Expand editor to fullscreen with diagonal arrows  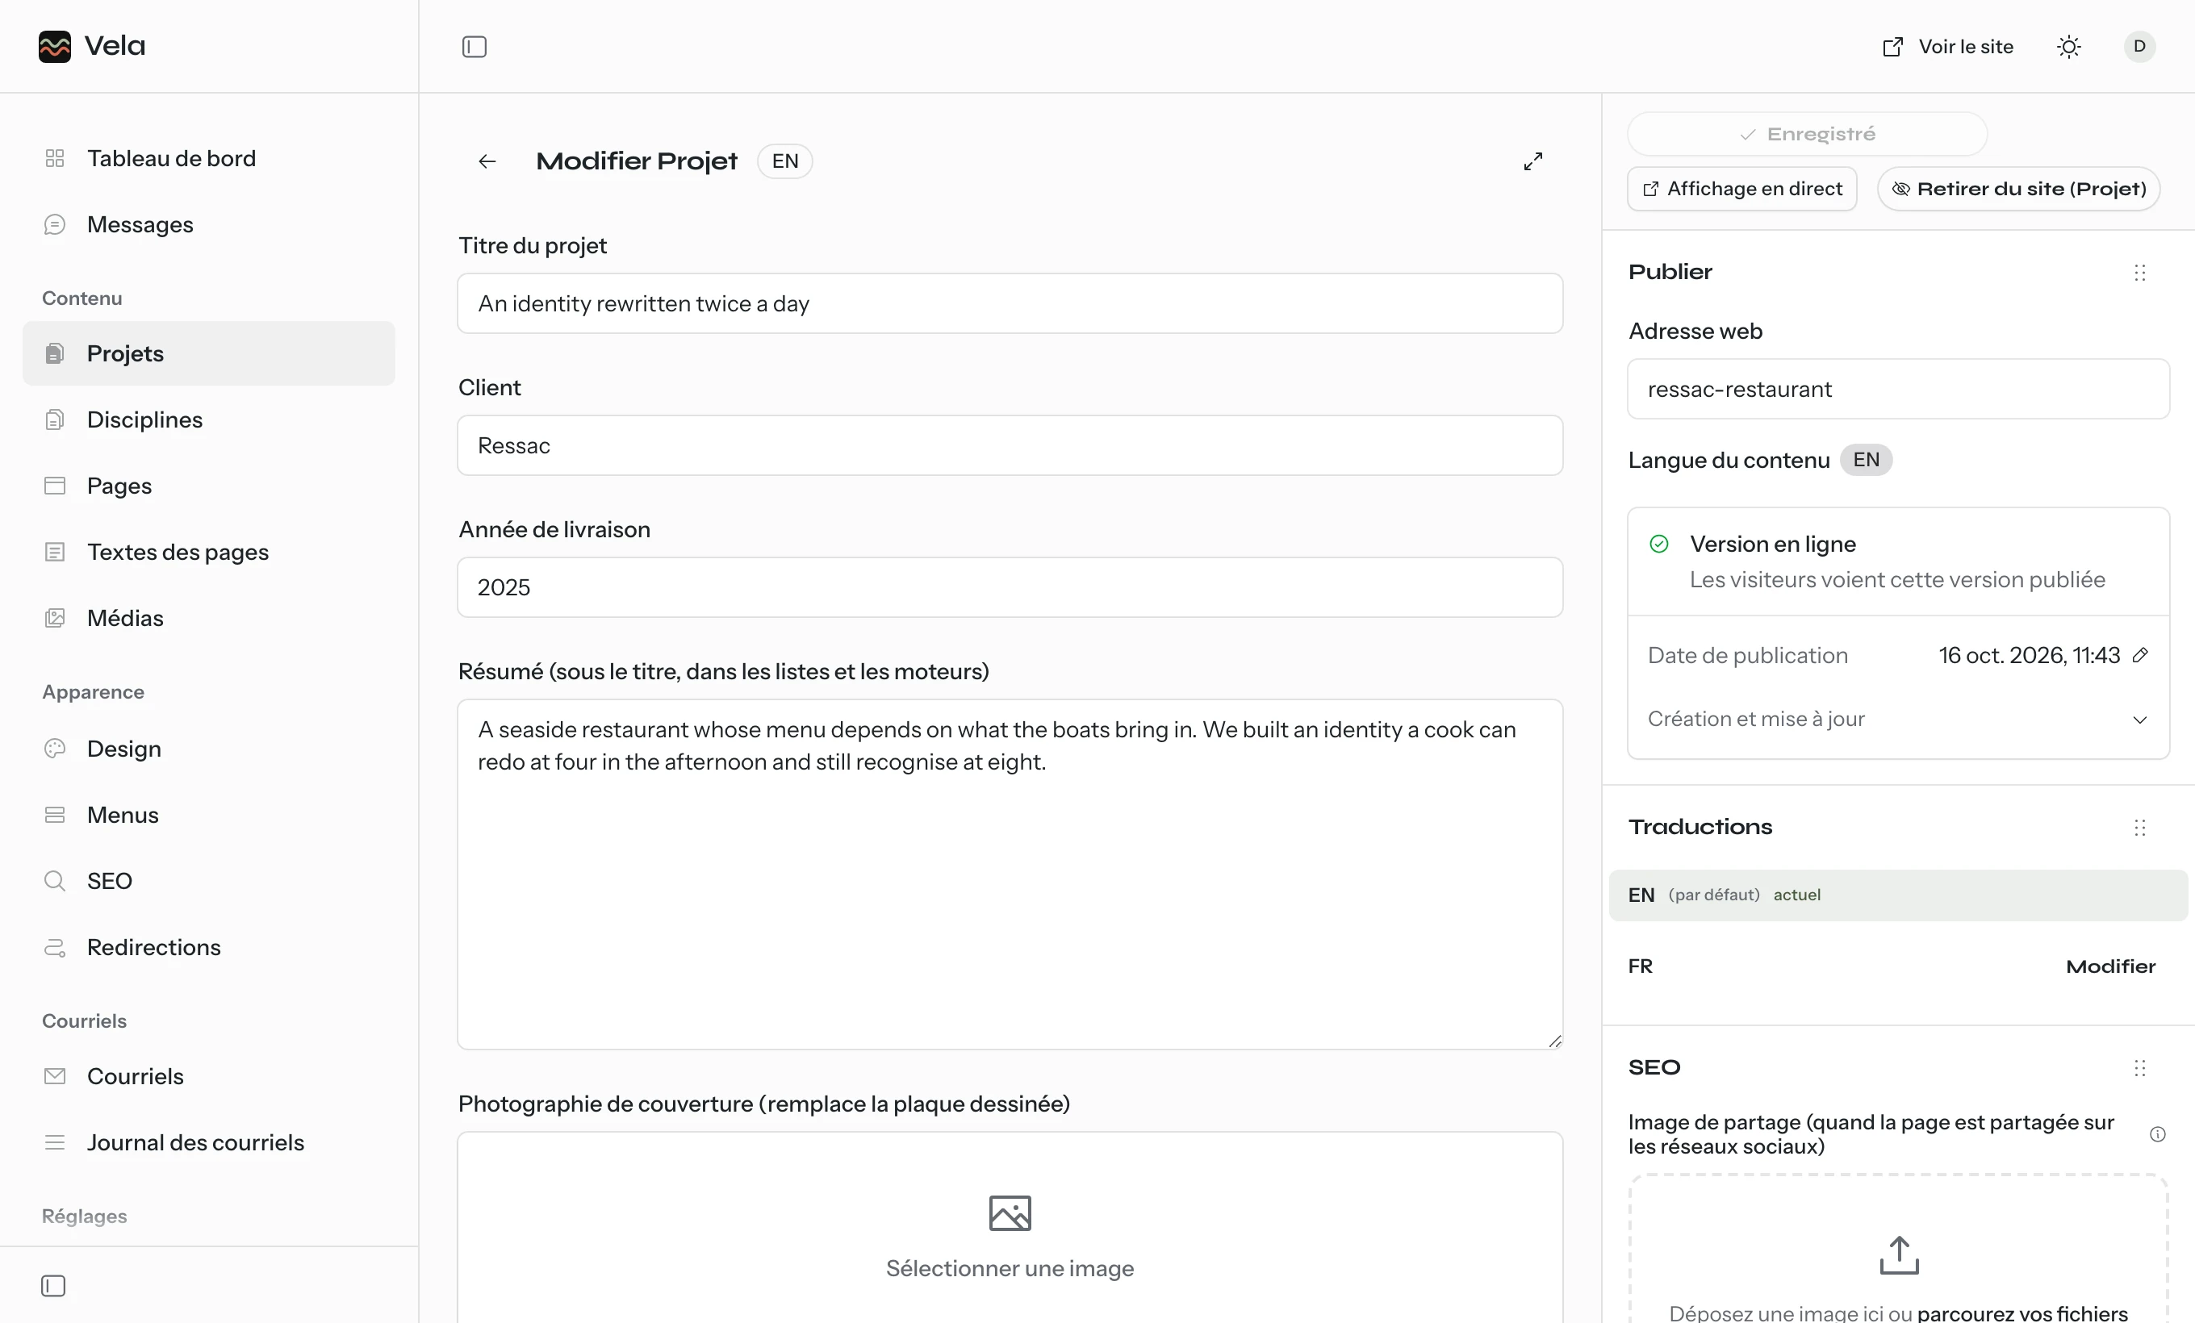click(1532, 161)
